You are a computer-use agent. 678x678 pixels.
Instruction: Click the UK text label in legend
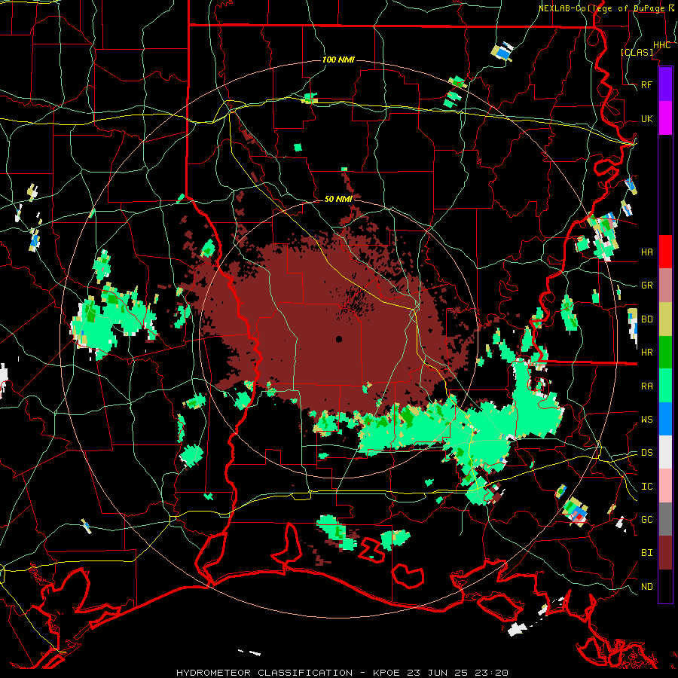click(x=647, y=118)
